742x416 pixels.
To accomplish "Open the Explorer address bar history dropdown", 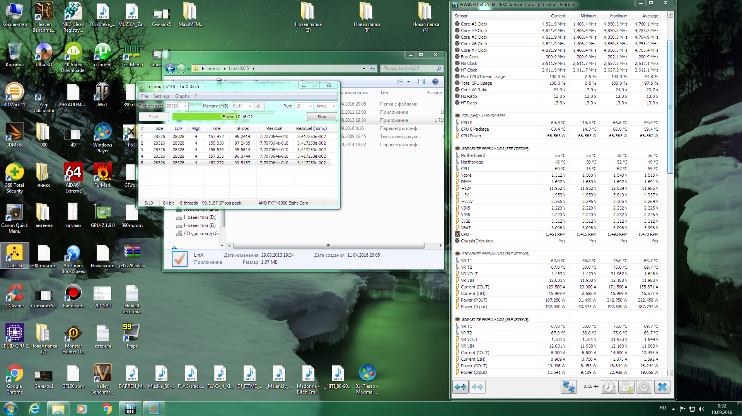I will click(364, 68).
